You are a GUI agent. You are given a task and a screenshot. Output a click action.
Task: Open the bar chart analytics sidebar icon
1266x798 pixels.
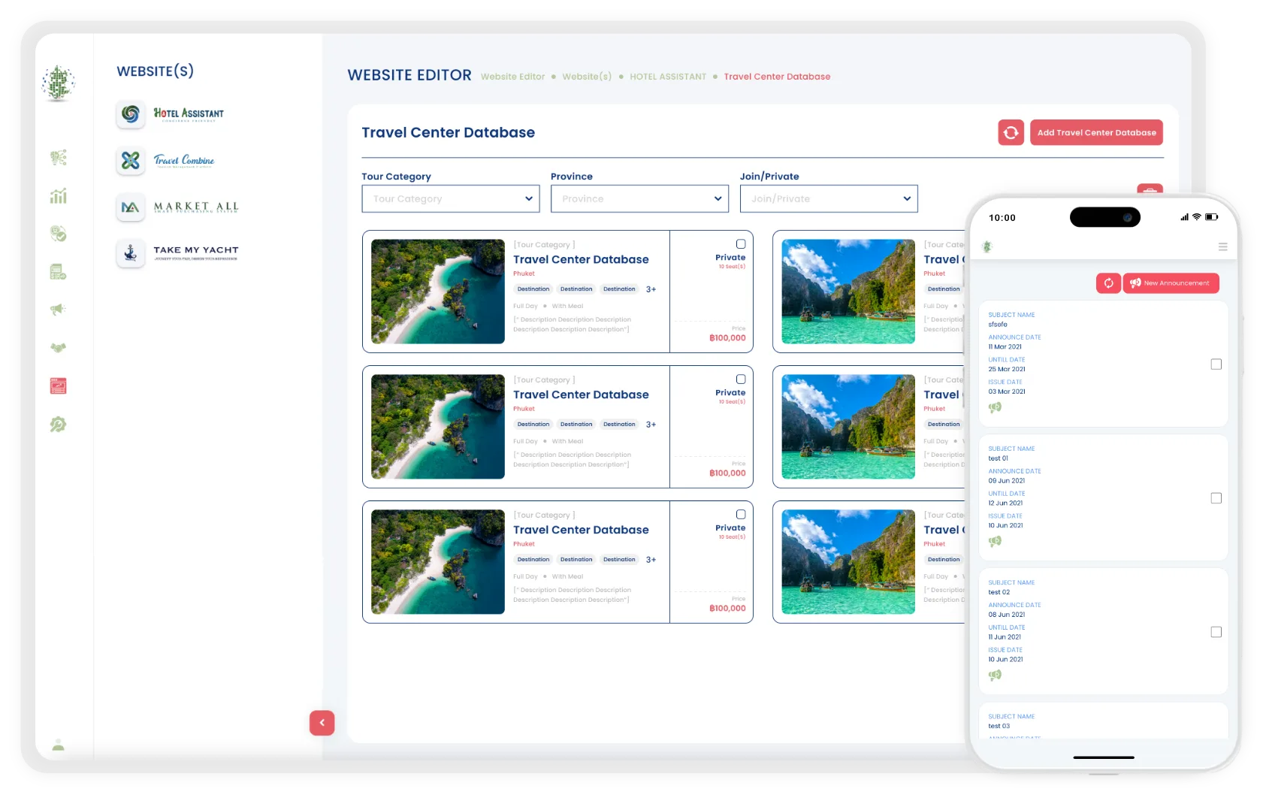[59, 195]
